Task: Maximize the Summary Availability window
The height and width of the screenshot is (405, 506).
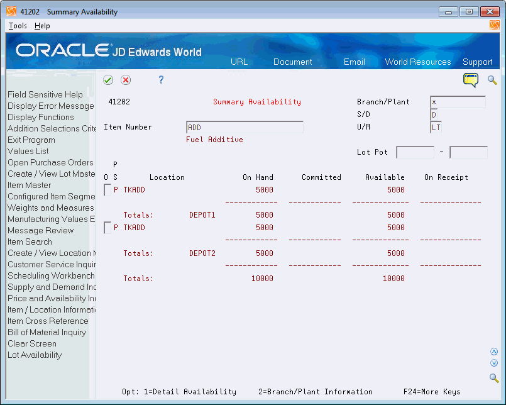Action: tap(469, 12)
